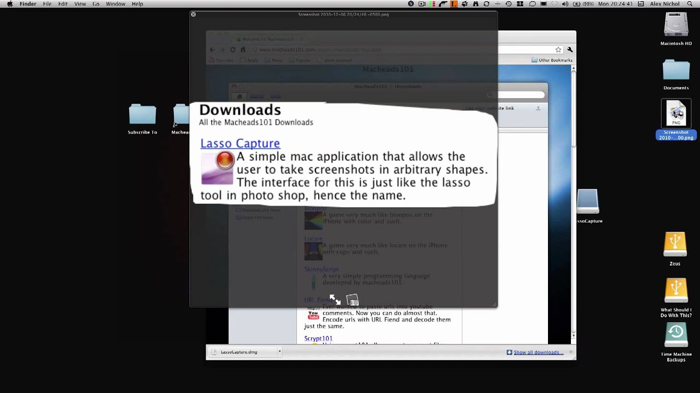Click the Alex Nichol user menu
Screen dimensions: 700x393
tap(665, 4)
